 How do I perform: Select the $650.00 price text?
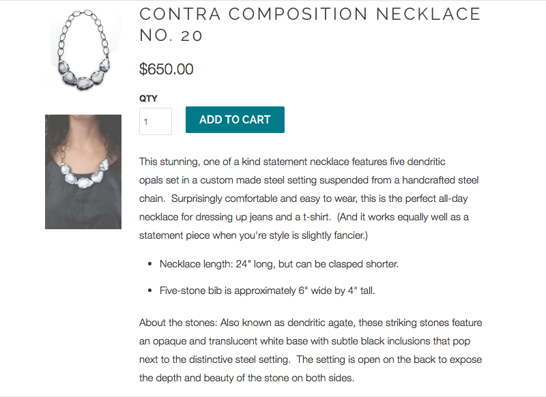(x=167, y=69)
